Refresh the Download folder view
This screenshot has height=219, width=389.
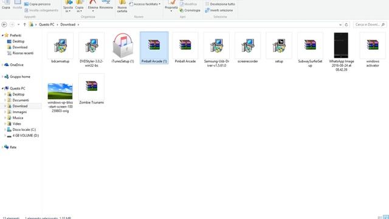coord(346,24)
